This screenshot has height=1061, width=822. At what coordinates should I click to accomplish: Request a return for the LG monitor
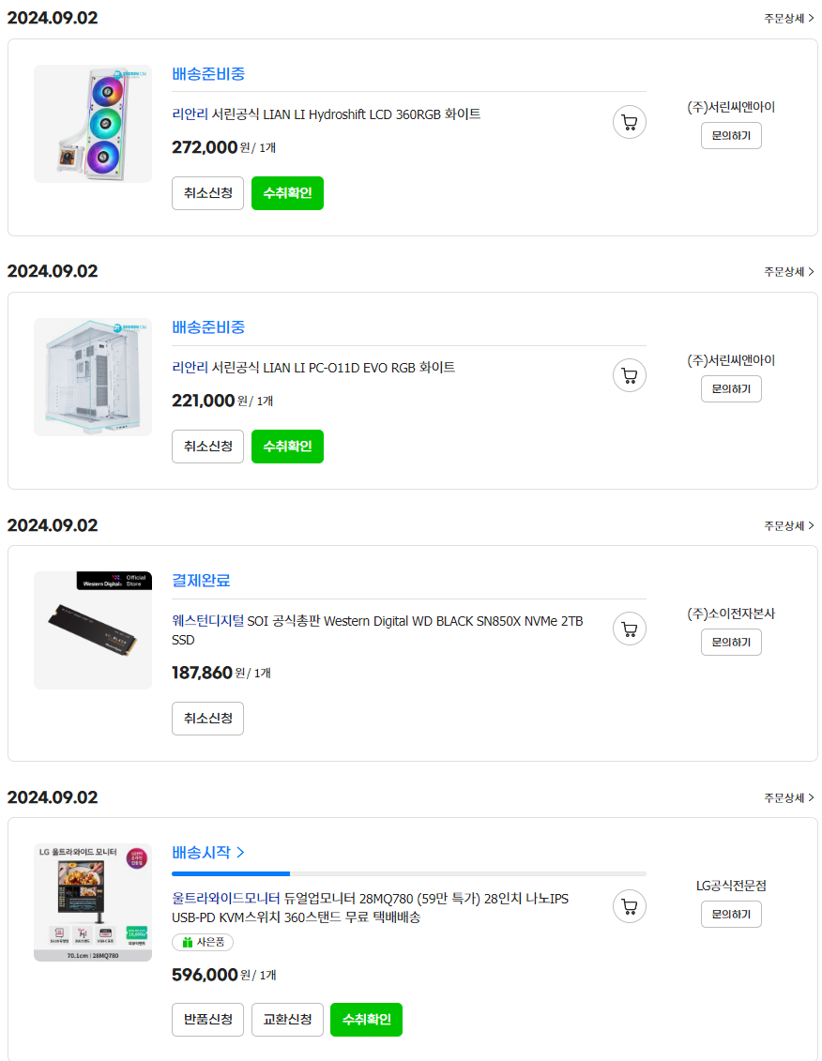(207, 1020)
